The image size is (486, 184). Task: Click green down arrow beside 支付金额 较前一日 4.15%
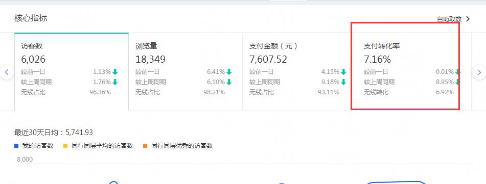(x=343, y=72)
